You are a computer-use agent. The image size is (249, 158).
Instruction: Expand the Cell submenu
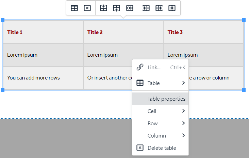click(x=160, y=111)
